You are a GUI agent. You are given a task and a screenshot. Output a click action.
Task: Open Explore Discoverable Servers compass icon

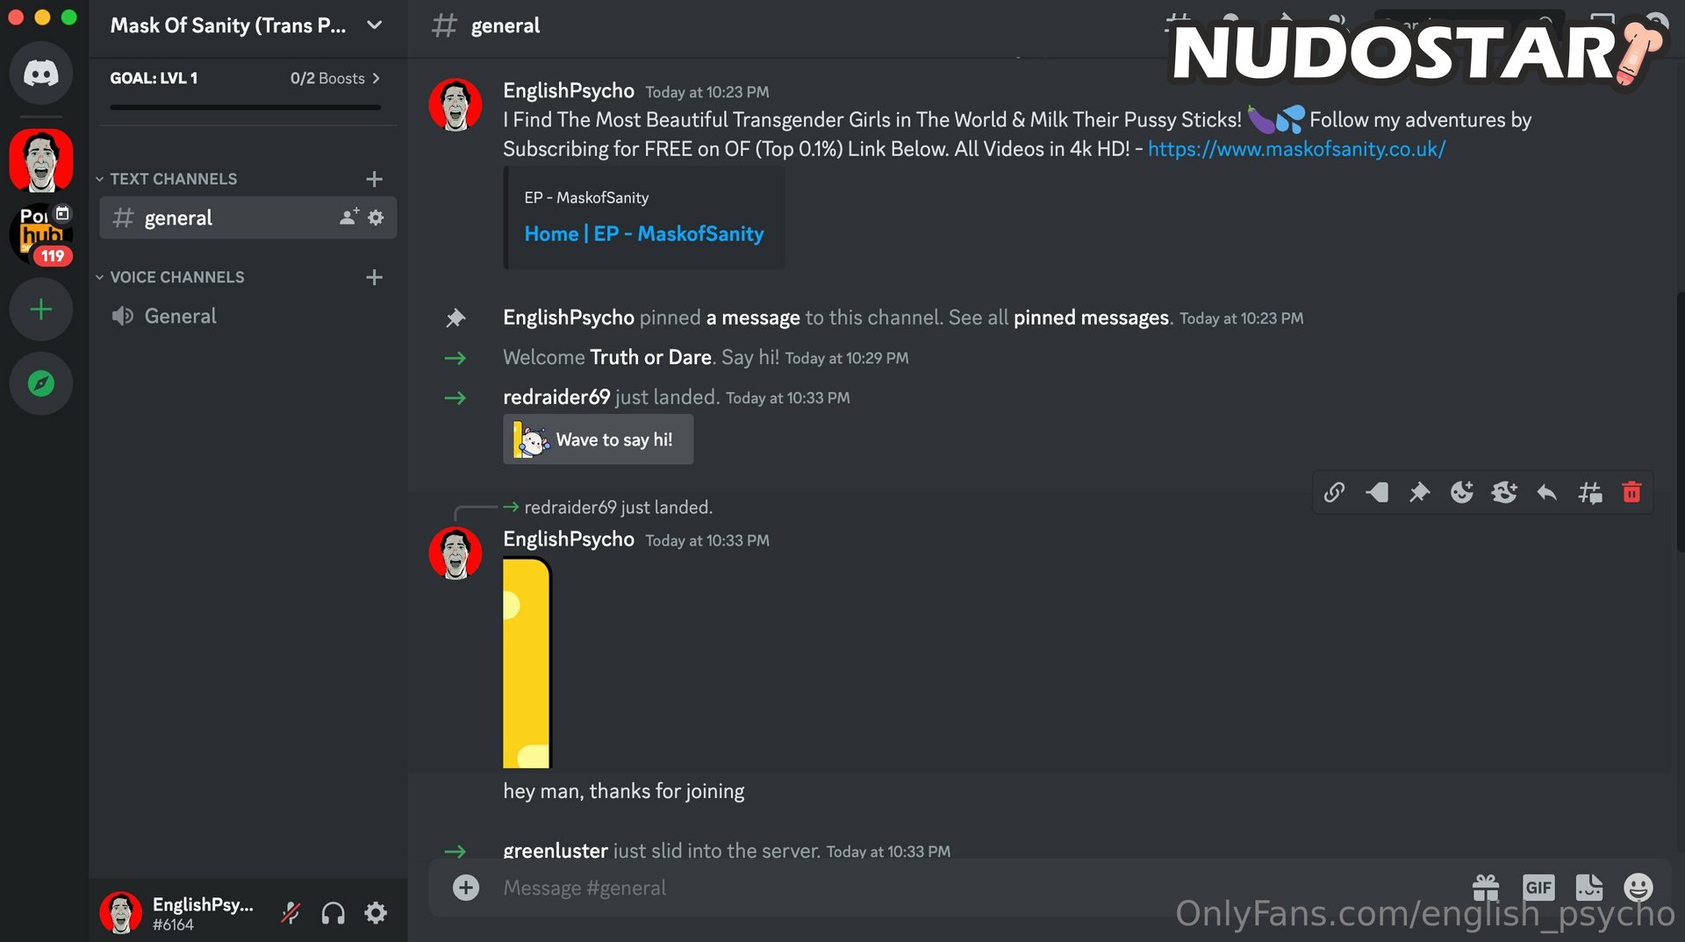[41, 383]
